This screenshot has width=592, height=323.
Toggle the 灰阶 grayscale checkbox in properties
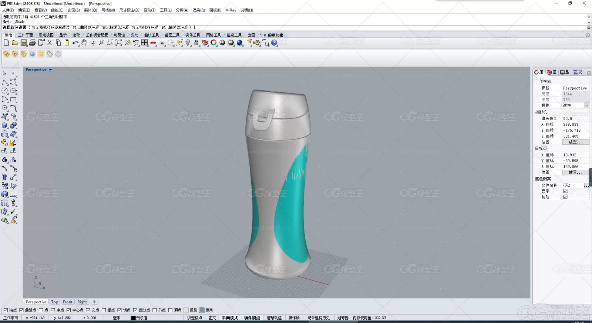tap(565, 197)
